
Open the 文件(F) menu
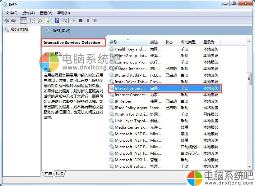pos(12,13)
